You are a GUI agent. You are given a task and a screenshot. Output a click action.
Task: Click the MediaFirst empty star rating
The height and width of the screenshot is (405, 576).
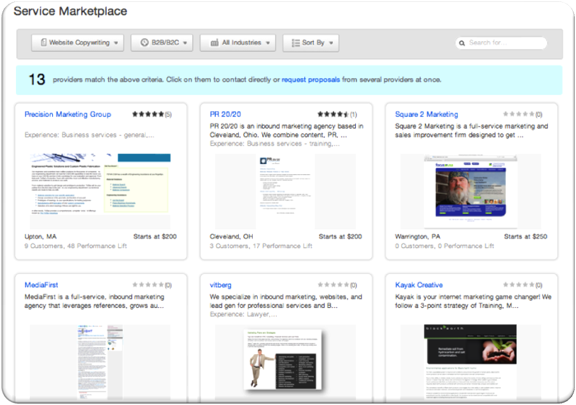click(148, 285)
